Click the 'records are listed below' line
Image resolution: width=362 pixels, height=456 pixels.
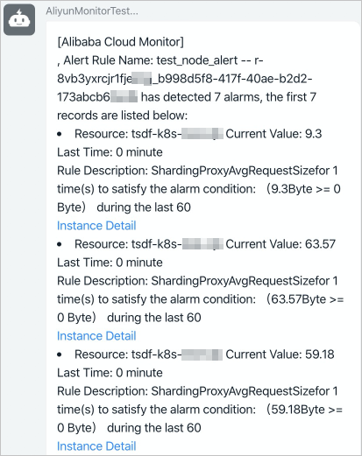122,116
